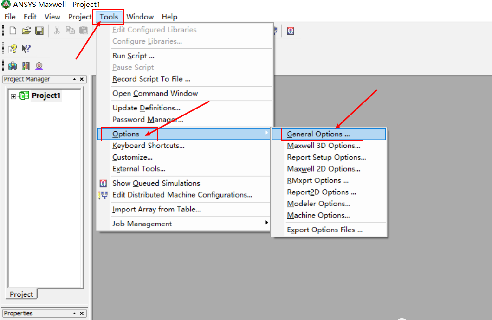Click the help topics question-mark icon
This screenshot has width=492, height=320.
pos(13,49)
